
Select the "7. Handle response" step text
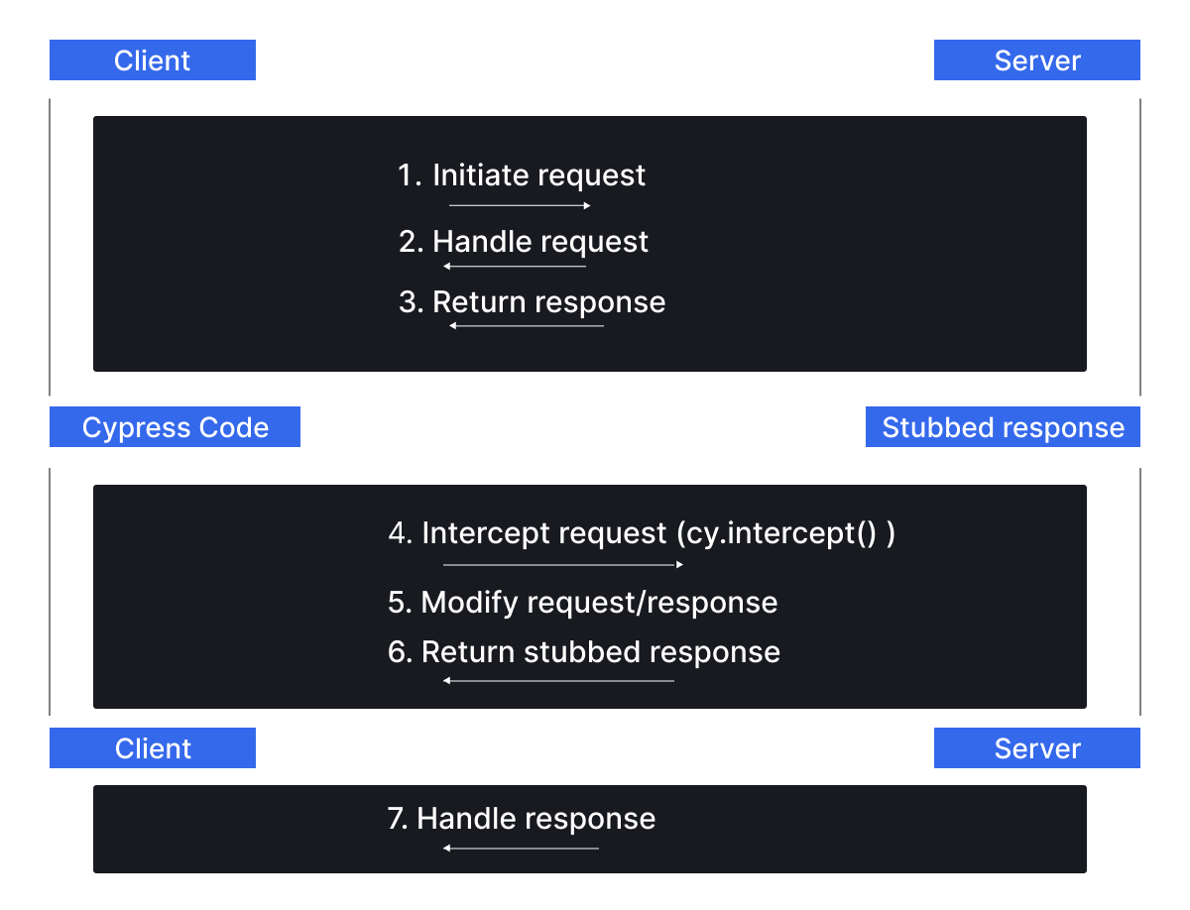[x=522, y=819]
